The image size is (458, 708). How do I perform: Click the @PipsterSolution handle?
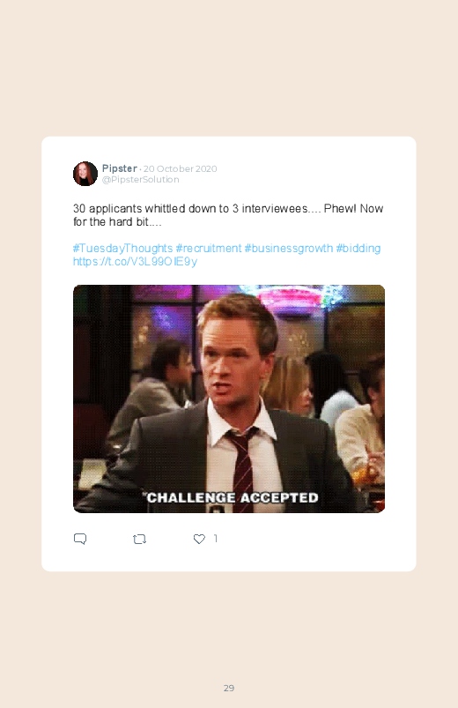point(140,179)
